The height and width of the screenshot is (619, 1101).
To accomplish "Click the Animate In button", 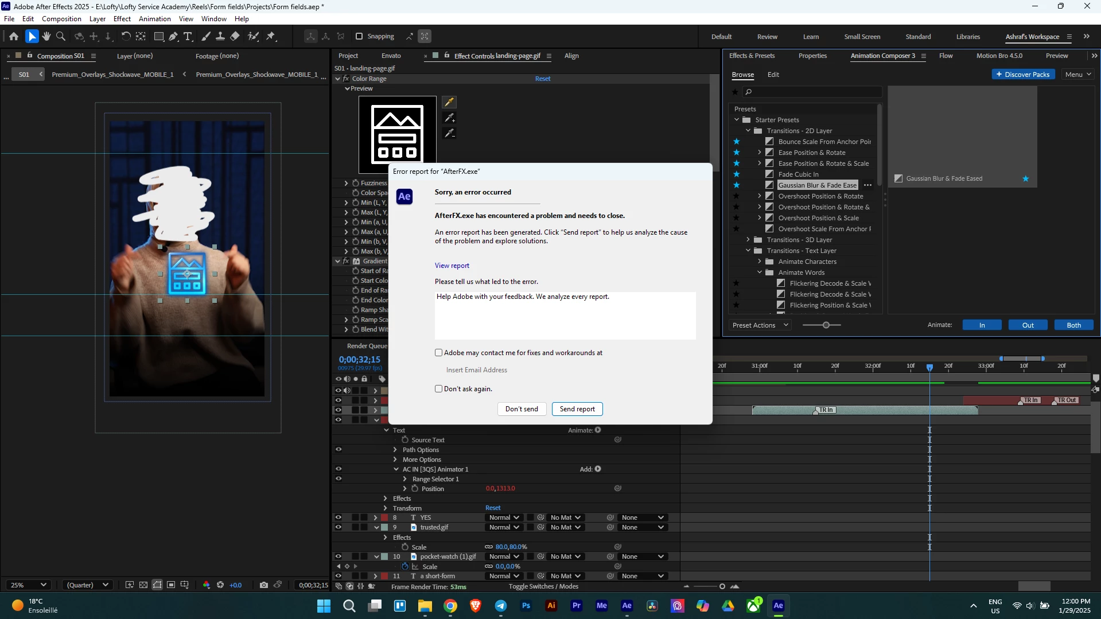I will tap(982, 325).
